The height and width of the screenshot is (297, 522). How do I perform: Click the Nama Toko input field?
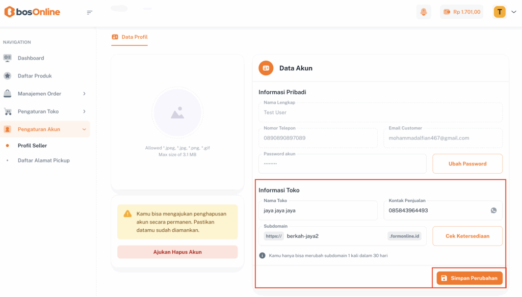(x=318, y=210)
